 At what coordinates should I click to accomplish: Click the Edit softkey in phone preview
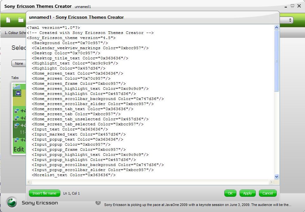pos(19,149)
